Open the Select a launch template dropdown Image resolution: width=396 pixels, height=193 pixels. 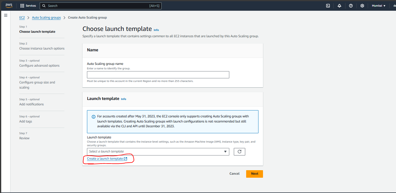pos(158,152)
